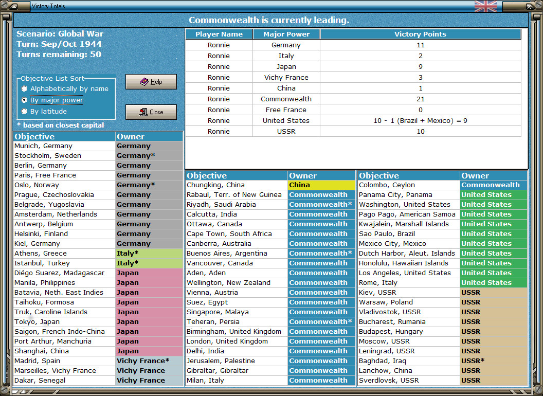543x396 pixels.
Task: Click the Victory Points column header
Action: (421, 34)
